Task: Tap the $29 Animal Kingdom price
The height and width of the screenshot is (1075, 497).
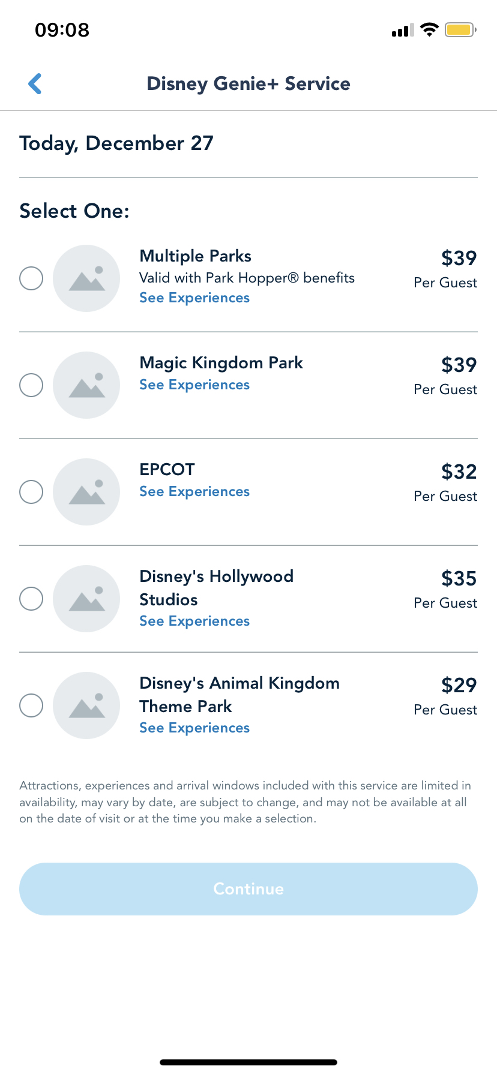Action: [x=459, y=685]
